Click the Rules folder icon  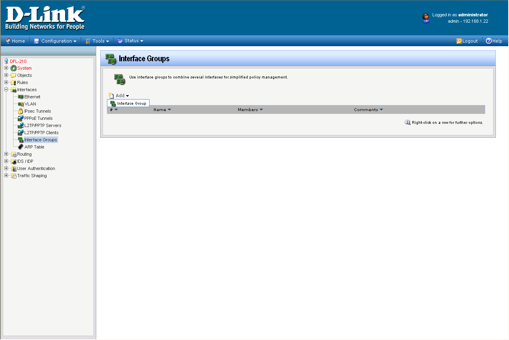(x=14, y=83)
